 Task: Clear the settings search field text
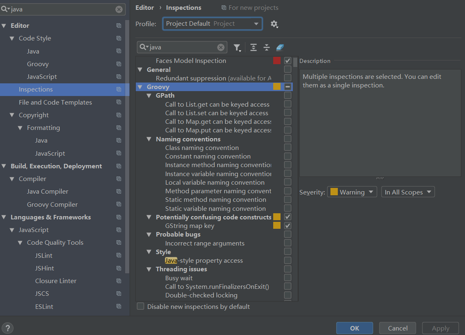[119, 9]
